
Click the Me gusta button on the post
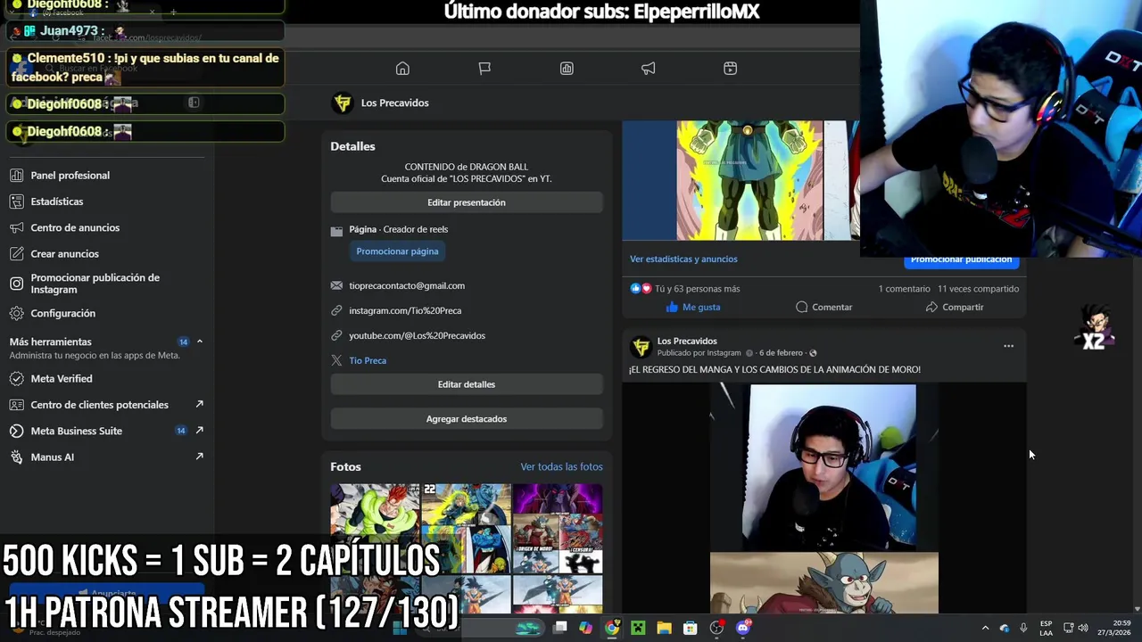[x=693, y=307]
